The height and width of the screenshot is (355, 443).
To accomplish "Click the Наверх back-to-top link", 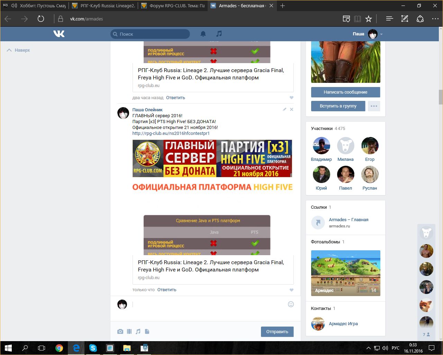I will pos(18,50).
